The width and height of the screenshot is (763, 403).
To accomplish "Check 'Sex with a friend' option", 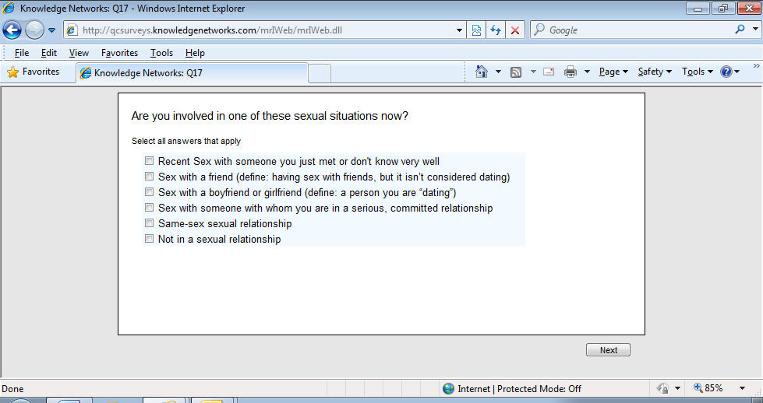I will click(x=150, y=177).
